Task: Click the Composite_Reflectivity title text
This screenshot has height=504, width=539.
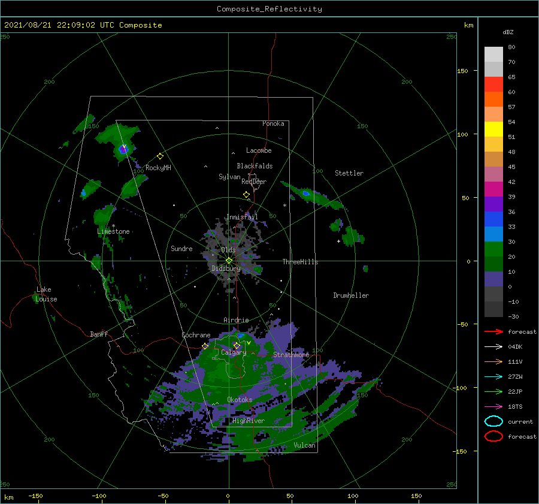Action: click(x=269, y=9)
